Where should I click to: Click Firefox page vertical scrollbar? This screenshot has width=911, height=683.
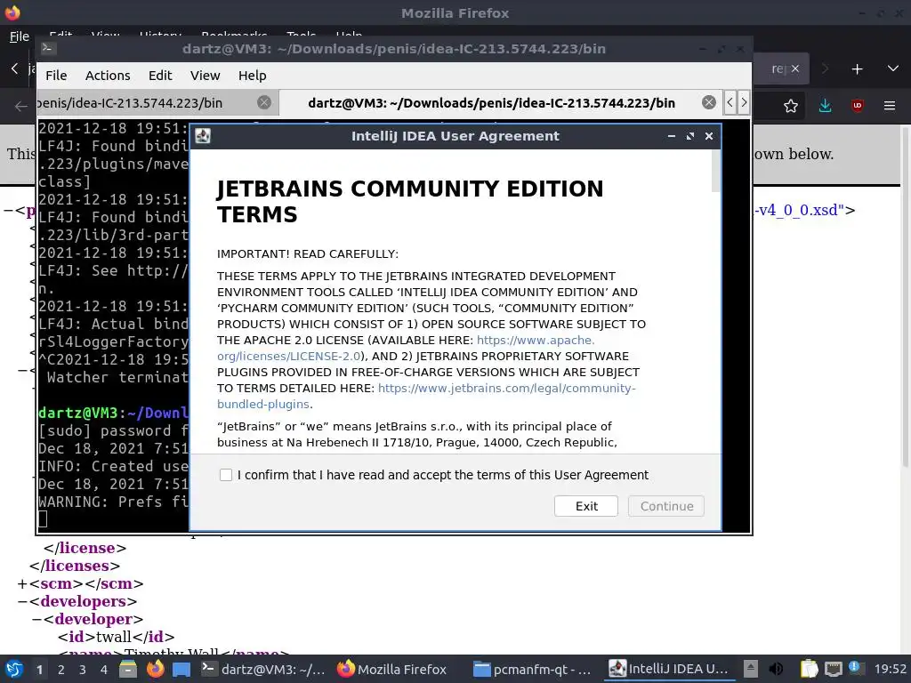[905, 296]
